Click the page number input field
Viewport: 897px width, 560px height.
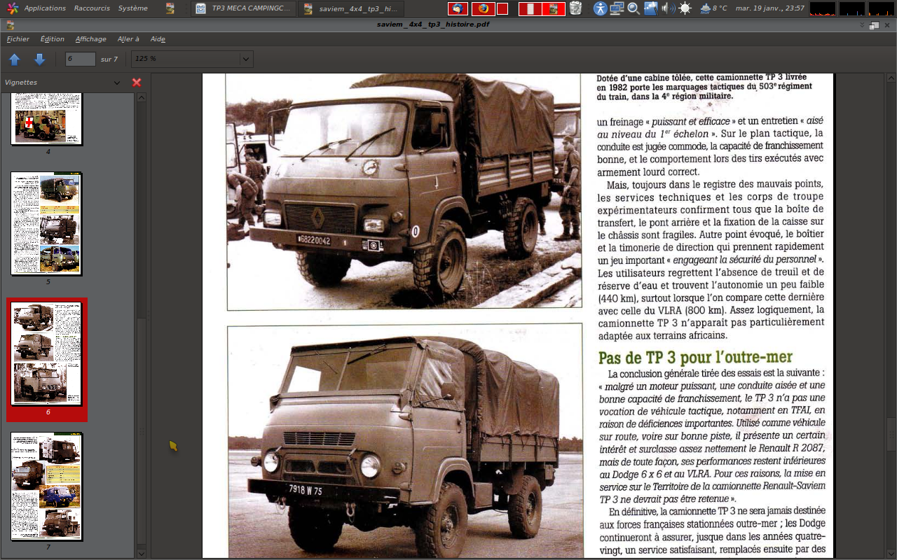(x=81, y=59)
